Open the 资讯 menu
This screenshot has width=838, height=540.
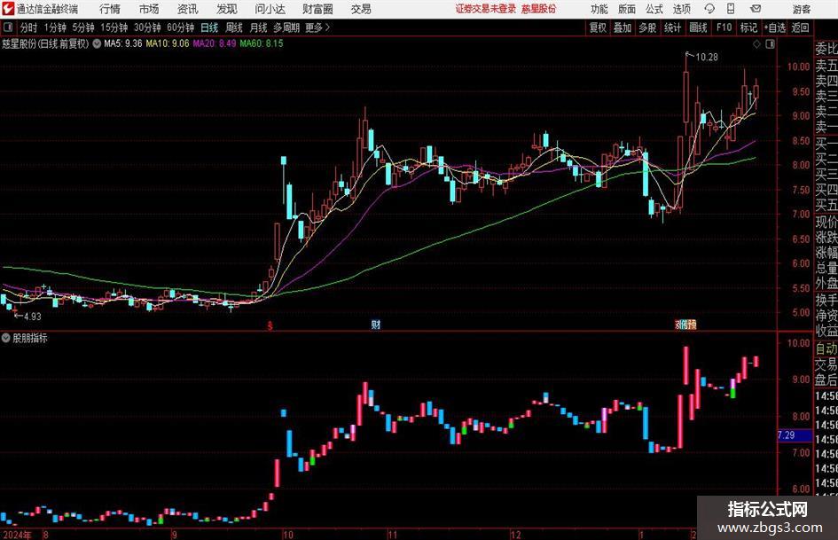pos(188,9)
